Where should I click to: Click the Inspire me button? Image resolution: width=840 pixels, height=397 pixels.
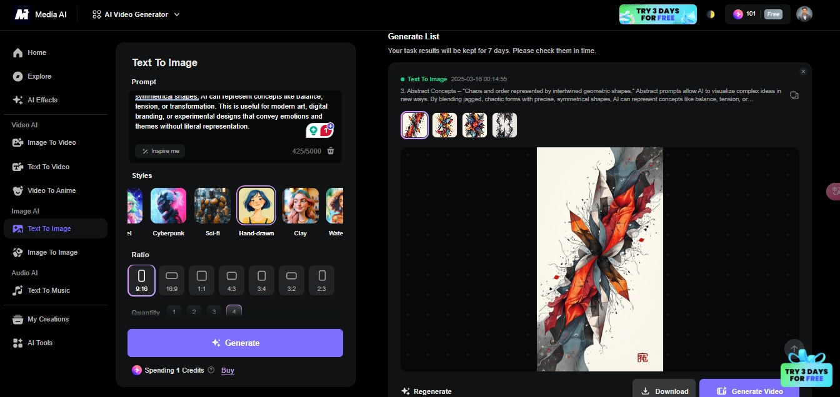[x=160, y=151]
